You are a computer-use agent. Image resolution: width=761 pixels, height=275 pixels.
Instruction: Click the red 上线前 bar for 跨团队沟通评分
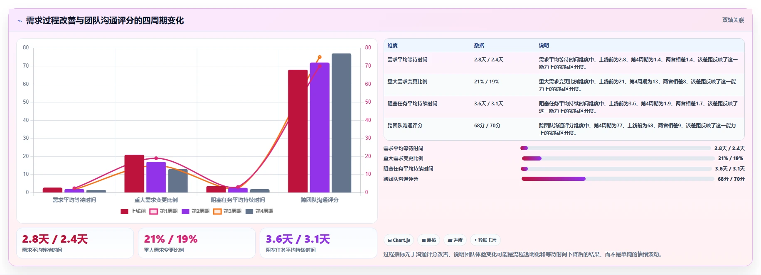point(298,131)
